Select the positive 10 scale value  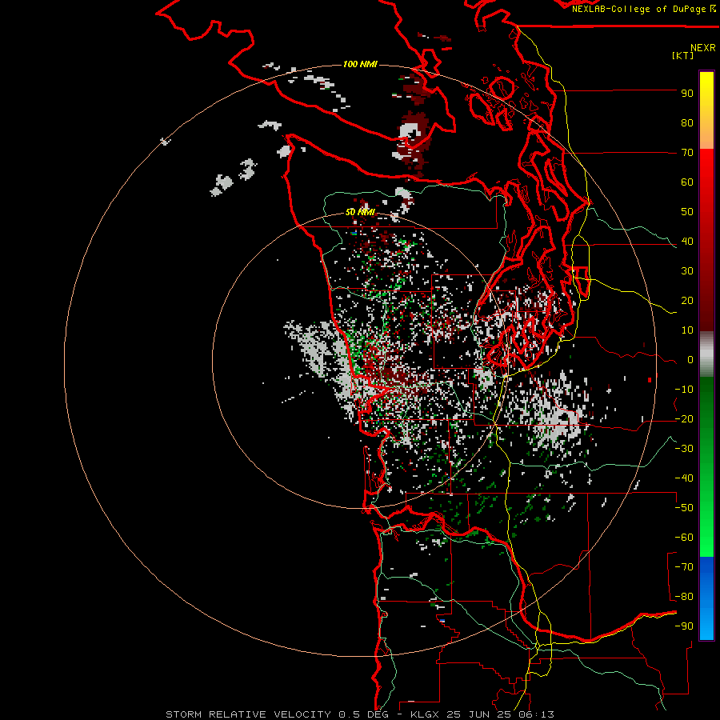687,330
